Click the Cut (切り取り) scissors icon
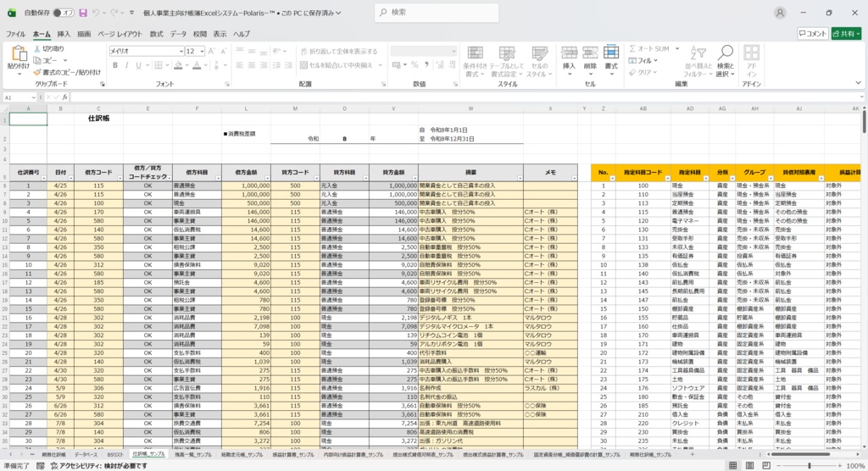 (x=37, y=48)
